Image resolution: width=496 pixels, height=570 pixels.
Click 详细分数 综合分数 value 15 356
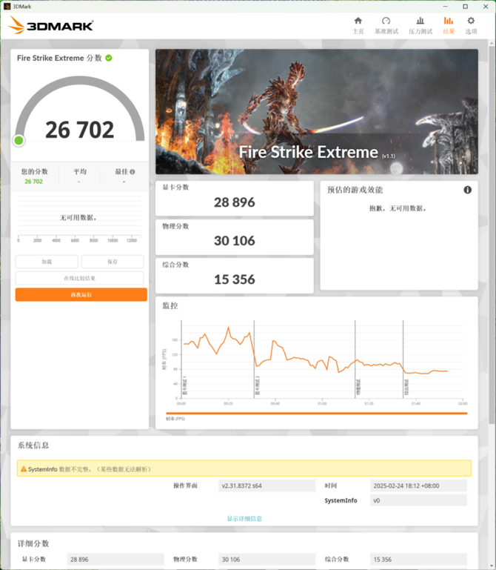pyautogui.click(x=418, y=559)
